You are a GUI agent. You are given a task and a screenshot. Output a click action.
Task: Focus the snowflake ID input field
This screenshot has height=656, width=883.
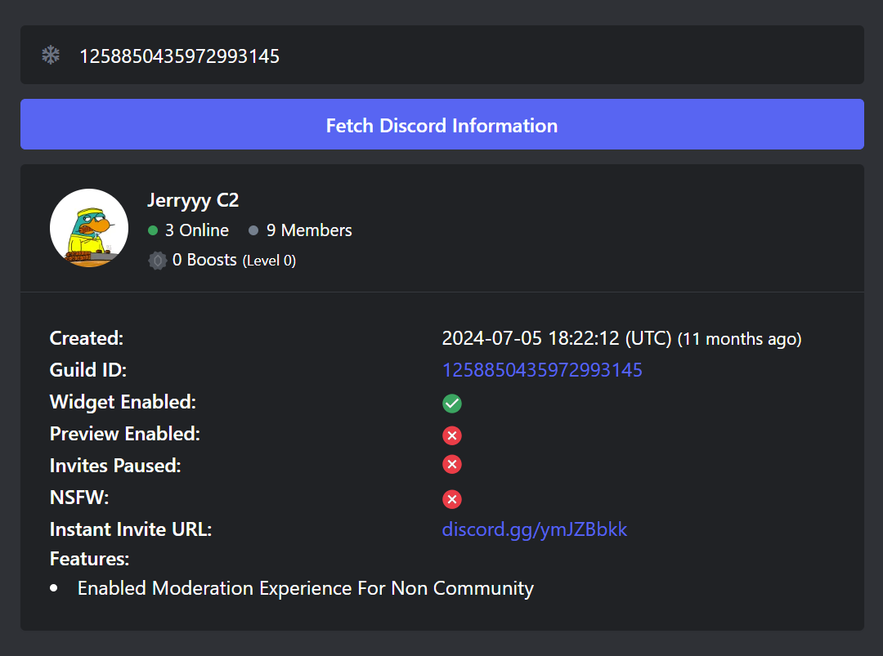tap(442, 55)
